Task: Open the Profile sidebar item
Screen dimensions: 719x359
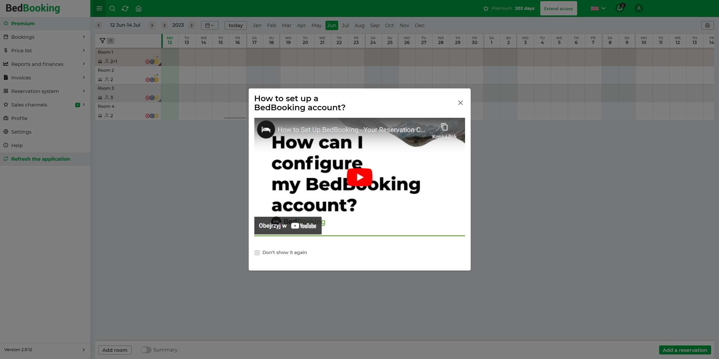Action: (x=45, y=118)
